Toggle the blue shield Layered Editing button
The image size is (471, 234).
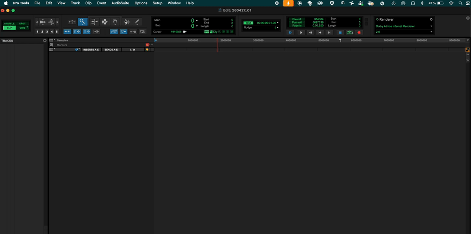pos(123,31)
